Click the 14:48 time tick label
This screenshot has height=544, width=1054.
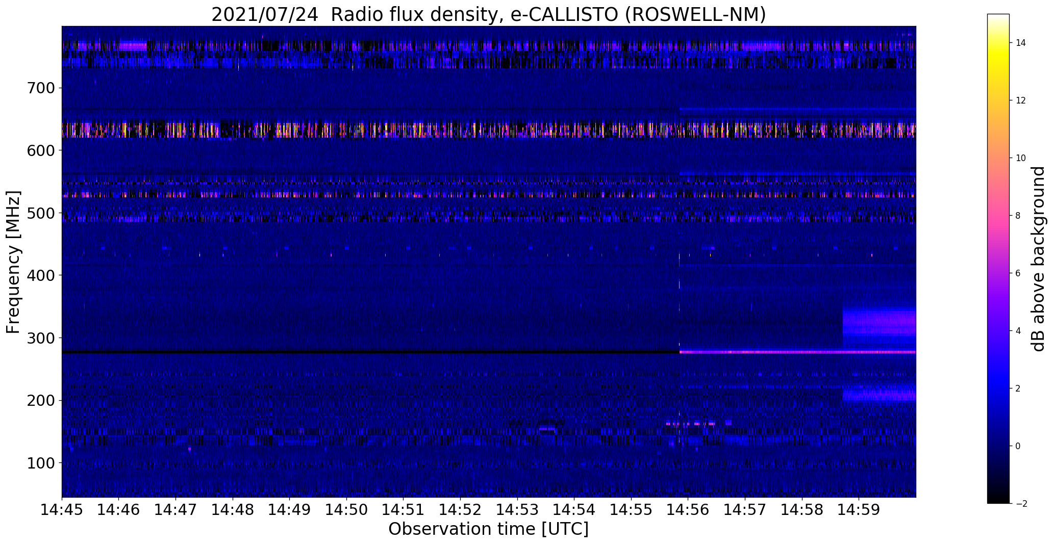tap(233, 509)
